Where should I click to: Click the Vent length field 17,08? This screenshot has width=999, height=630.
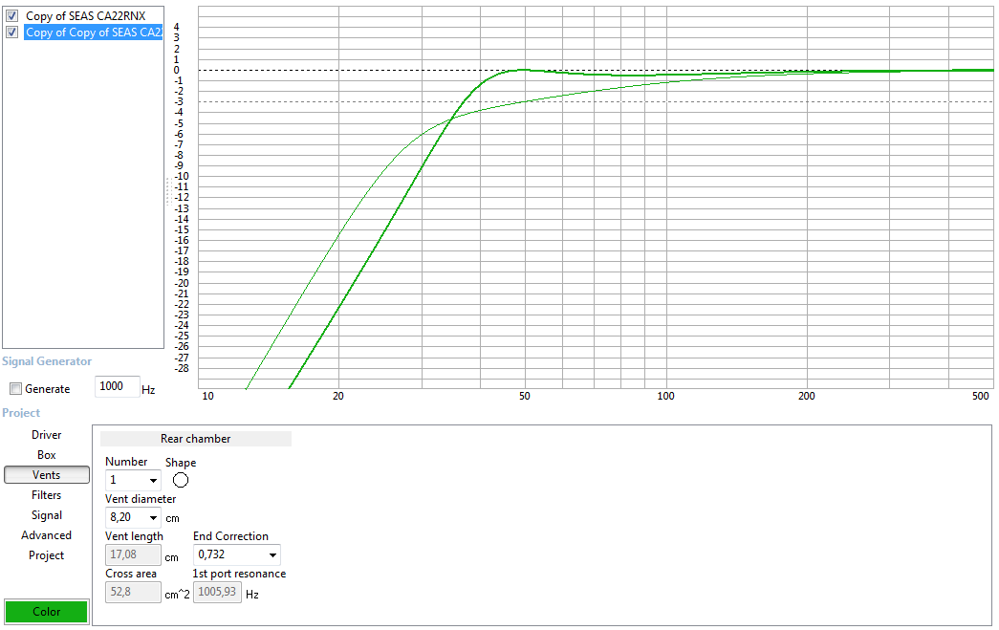tap(133, 554)
